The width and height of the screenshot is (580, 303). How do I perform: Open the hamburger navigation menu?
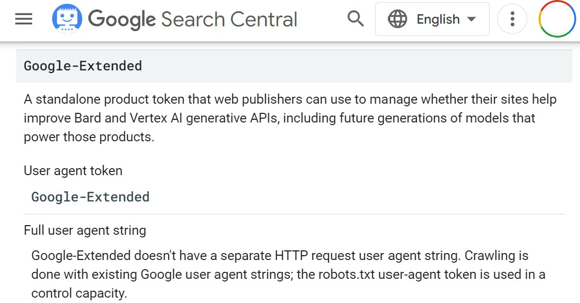coord(24,19)
